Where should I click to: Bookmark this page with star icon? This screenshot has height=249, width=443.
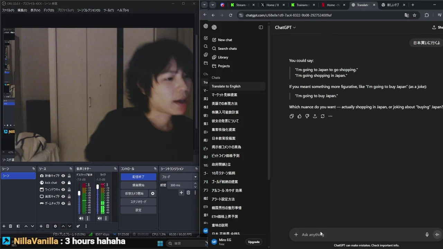pyautogui.click(x=415, y=15)
